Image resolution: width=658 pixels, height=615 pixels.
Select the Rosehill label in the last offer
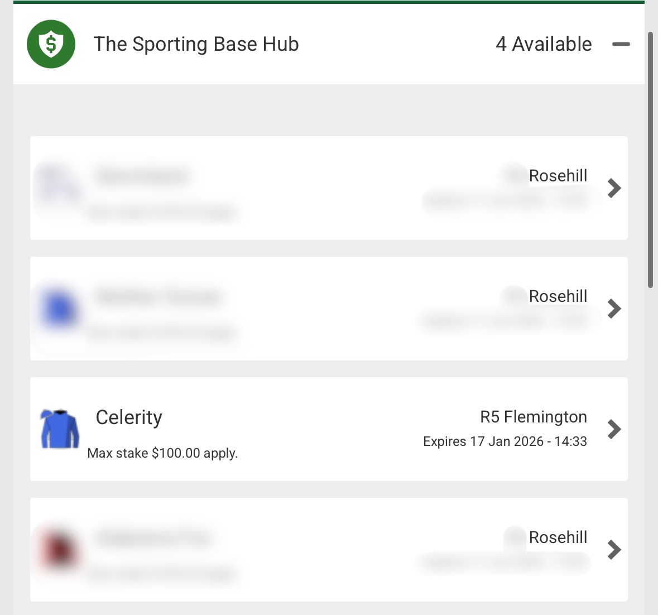coord(558,537)
